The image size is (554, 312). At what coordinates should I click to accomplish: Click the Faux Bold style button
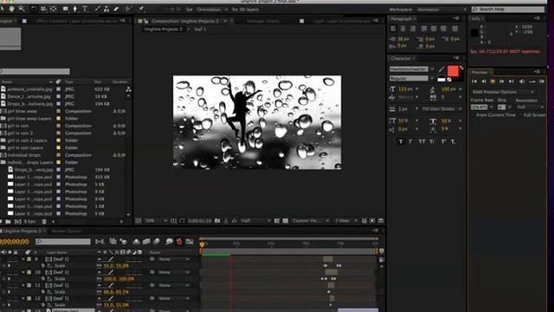pyautogui.click(x=400, y=141)
